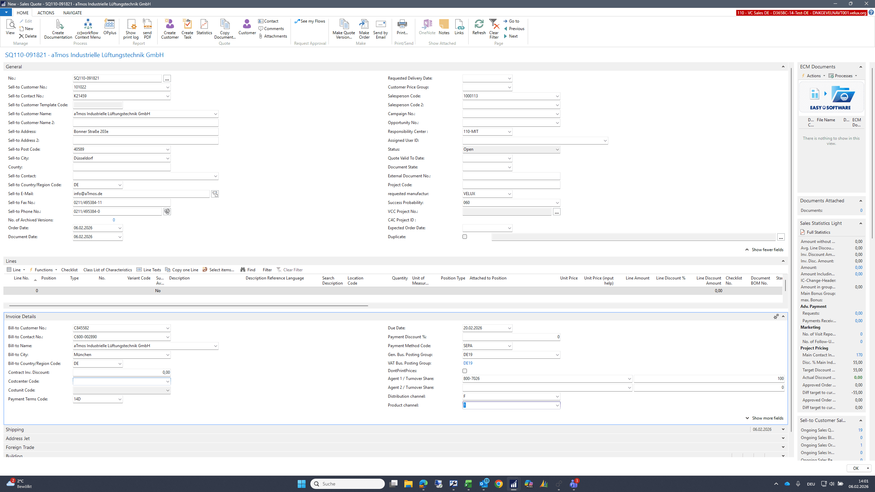This screenshot has width=875, height=492.
Task: Enable the DontPrintPrices checkbox
Action: tap(465, 371)
